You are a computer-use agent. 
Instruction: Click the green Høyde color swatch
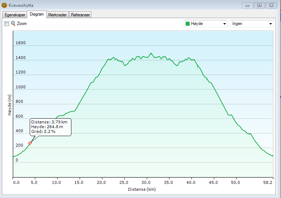pos(187,24)
